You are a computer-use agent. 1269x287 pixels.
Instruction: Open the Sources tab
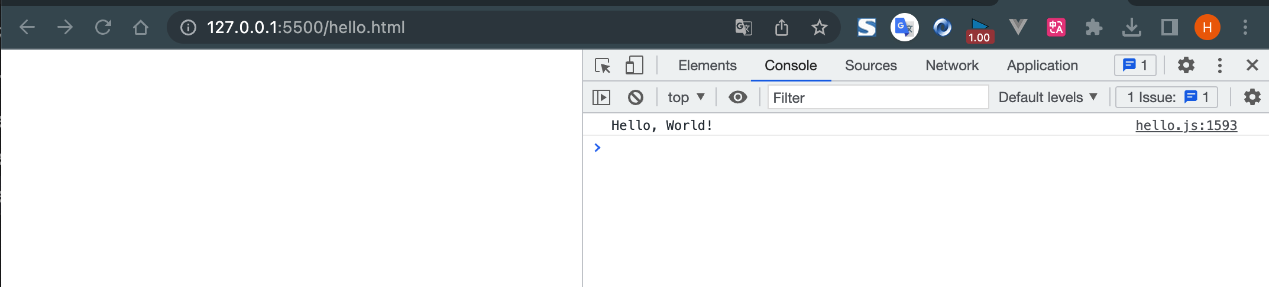point(870,66)
